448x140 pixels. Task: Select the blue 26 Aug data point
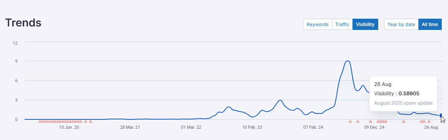[x=441, y=115]
